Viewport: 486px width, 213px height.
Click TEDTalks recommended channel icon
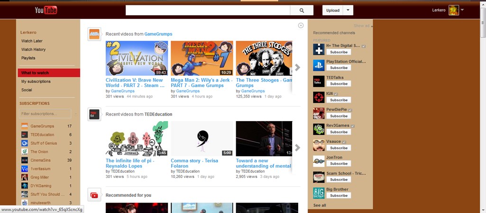click(319, 81)
